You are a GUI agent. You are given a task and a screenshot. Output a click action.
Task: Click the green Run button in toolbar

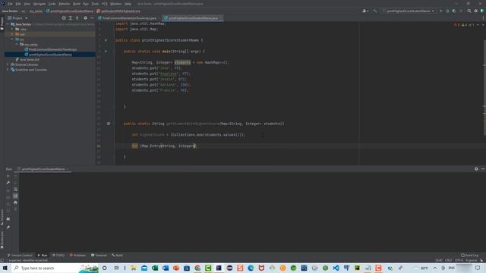point(440,11)
